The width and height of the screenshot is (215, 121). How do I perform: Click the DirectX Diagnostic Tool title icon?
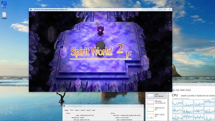tap(64, 106)
